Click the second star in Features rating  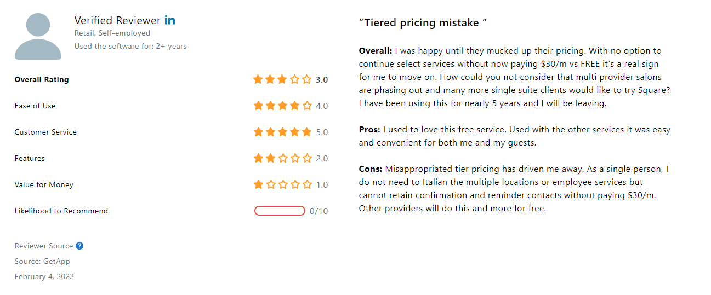pos(270,158)
